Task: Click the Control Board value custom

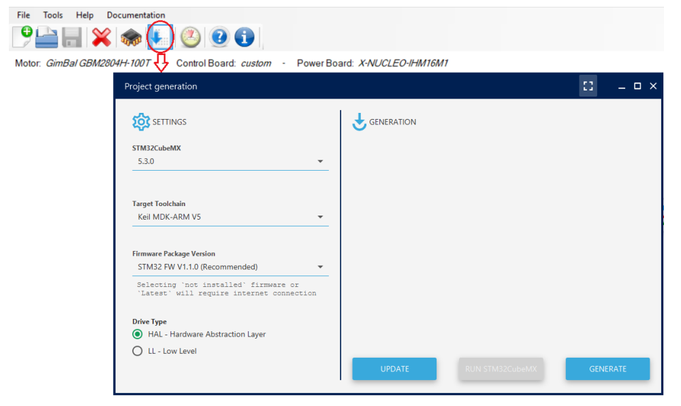Action: [256, 63]
